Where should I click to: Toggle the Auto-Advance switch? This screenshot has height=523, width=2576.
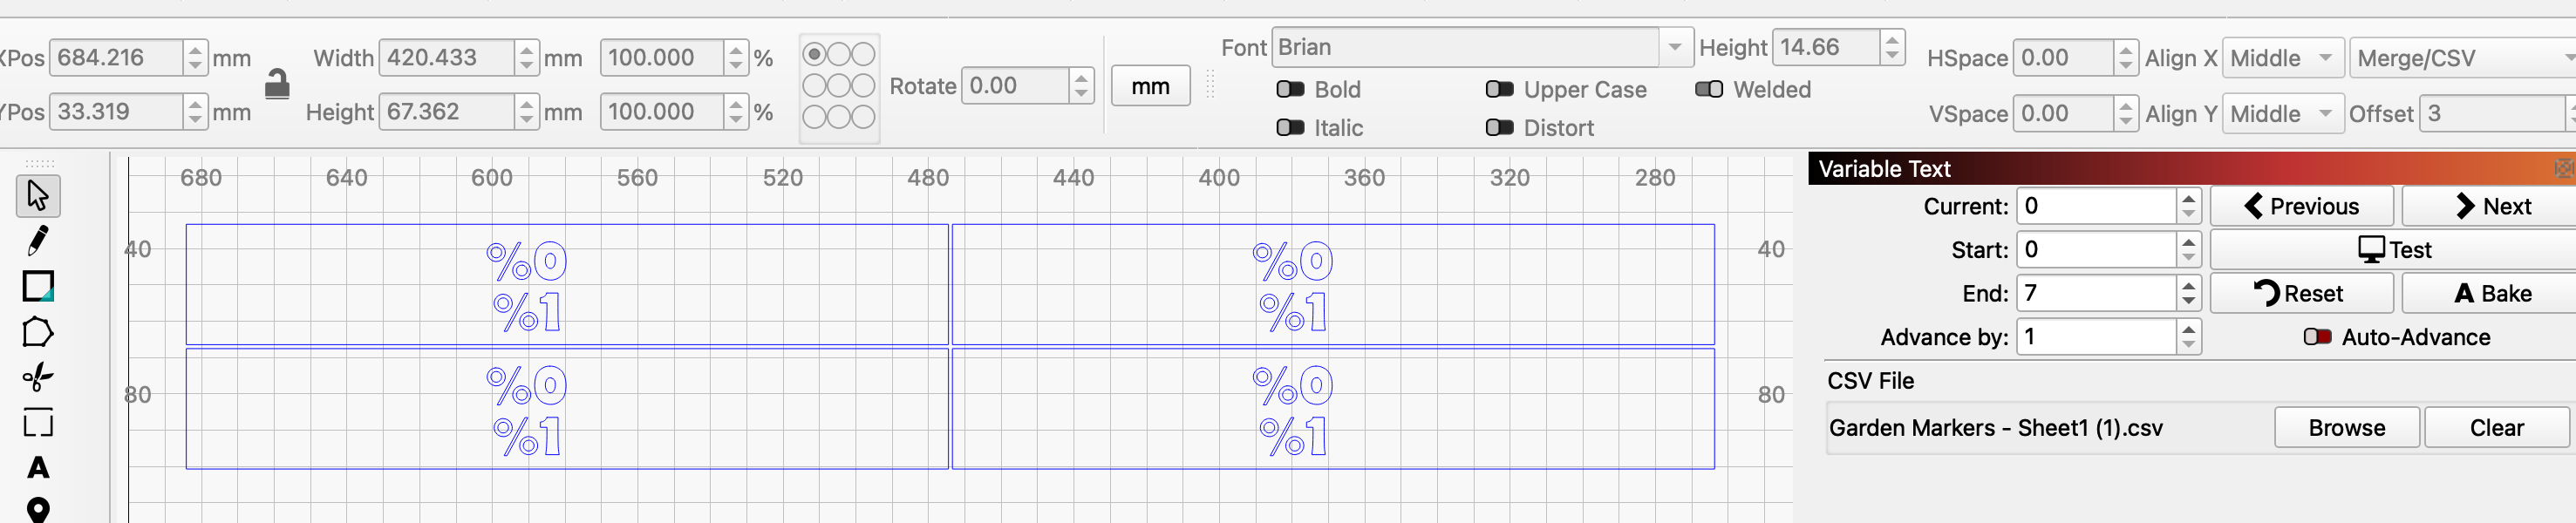[x=2317, y=337]
